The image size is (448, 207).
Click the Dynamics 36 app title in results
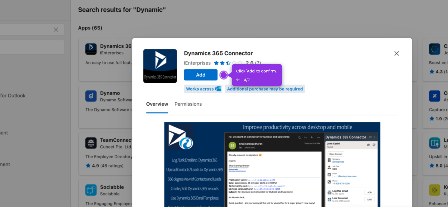pos(116,46)
